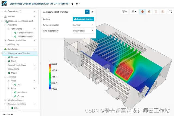This screenshot has height=116, width=174.
Task: Click the SimScale logo icon
Action: pyautogui.click(x=4, y=4)
